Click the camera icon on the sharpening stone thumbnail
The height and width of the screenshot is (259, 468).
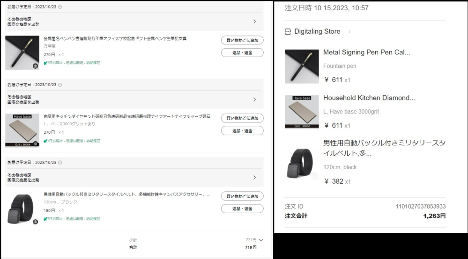tap(35, 144)
